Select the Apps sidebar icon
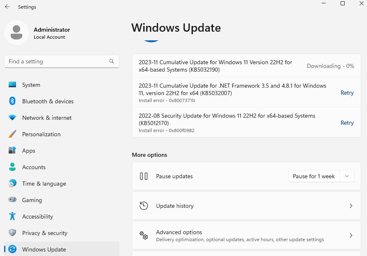Image resolution: width=367 pixels, height=256 pixels. pos(12,151)
